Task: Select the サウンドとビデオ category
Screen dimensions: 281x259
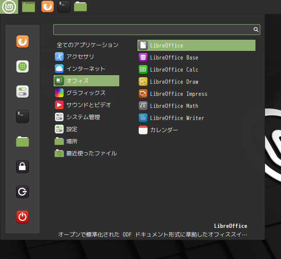Action: [86, 105]
